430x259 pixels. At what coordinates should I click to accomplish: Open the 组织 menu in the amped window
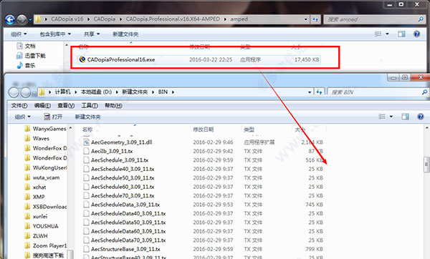point(19,34)
